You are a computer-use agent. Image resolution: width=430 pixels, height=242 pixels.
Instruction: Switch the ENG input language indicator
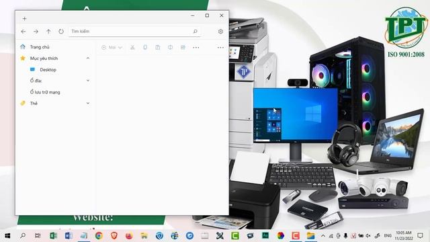pos(388,236)
